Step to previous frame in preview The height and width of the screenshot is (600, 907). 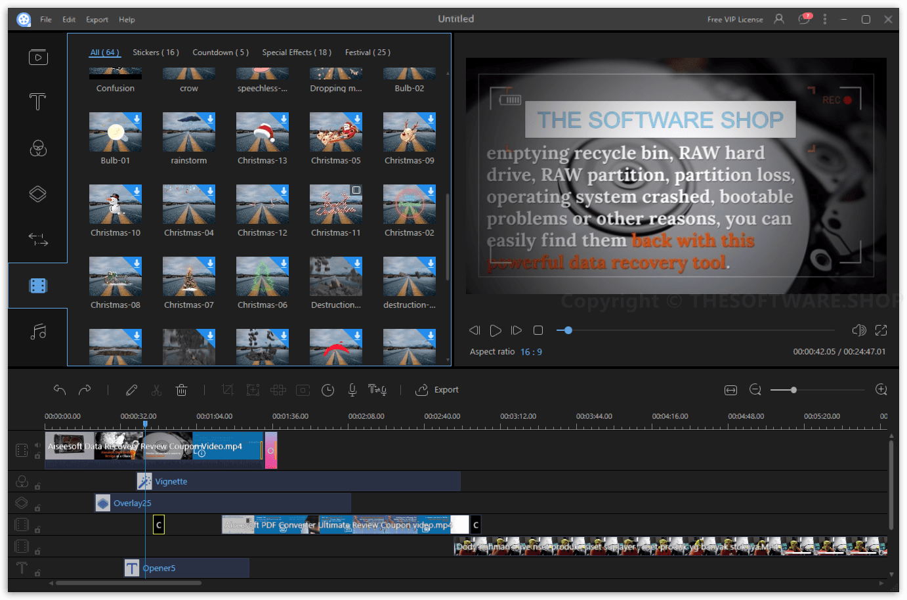point(475,330)
